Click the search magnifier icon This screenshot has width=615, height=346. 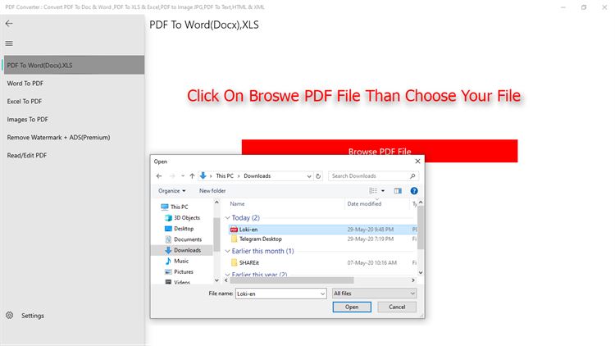(412, 176)
